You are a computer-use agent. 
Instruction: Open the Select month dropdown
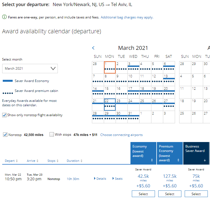(x=30, y=69)
